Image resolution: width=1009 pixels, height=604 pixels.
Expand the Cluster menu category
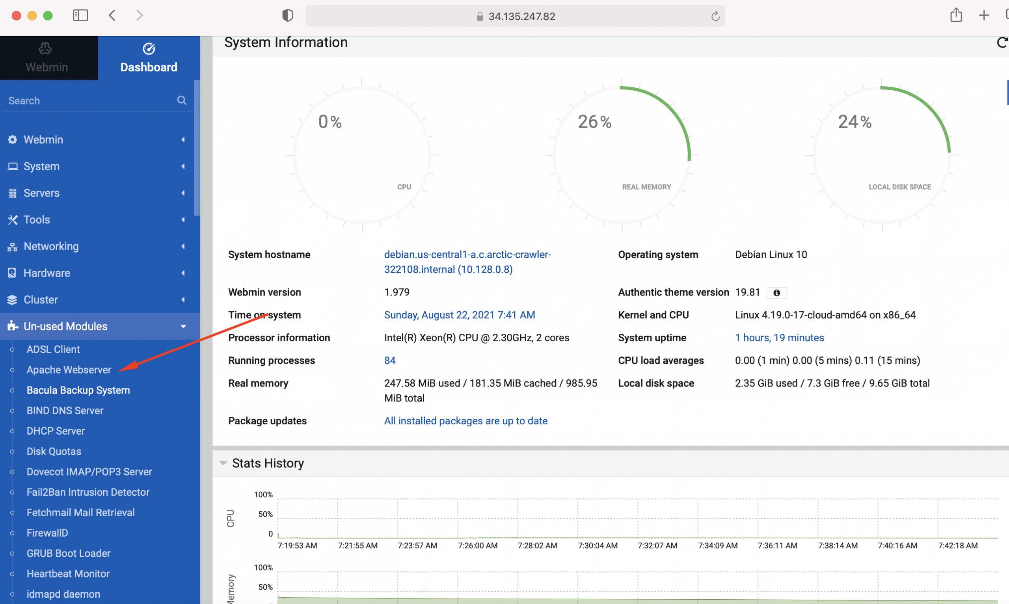click(100, 299)
